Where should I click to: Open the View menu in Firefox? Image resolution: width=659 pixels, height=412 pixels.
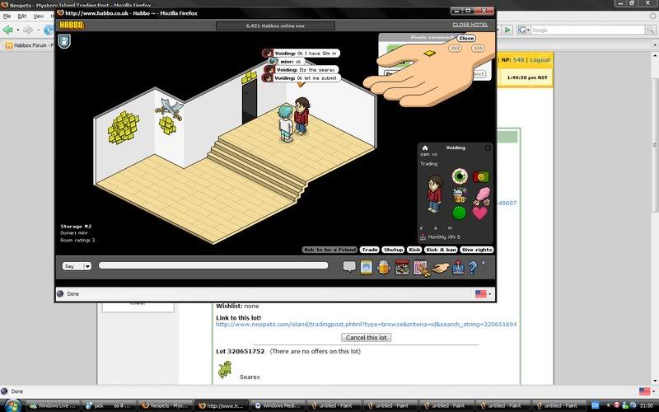[x=39, y=16]
